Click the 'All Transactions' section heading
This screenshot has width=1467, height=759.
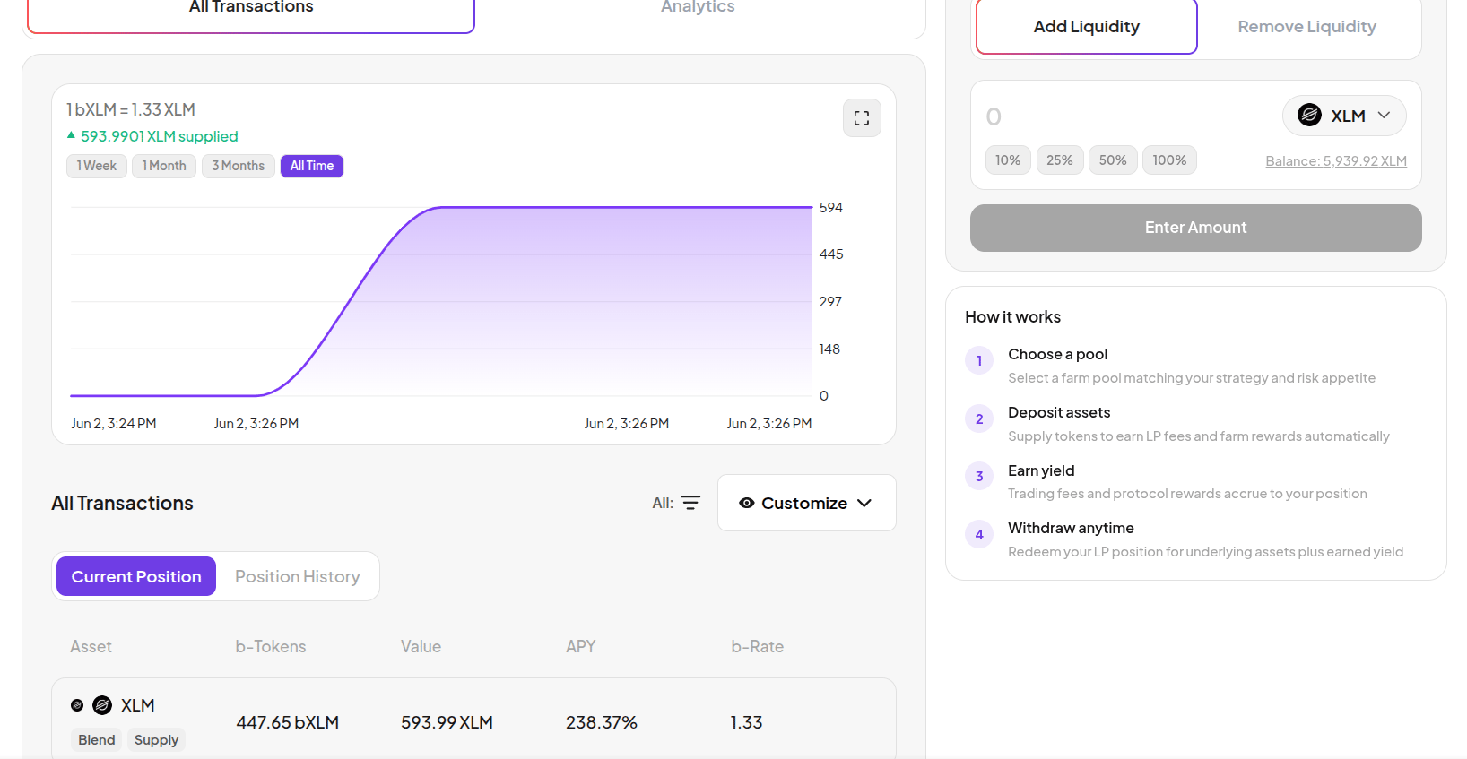(122, 503)
